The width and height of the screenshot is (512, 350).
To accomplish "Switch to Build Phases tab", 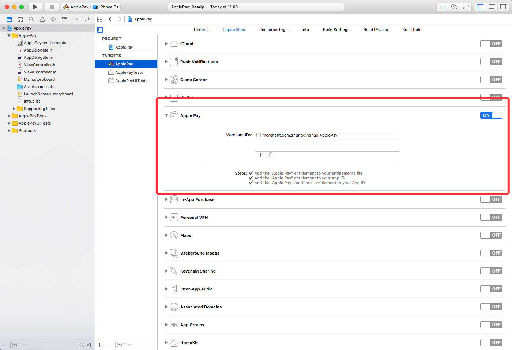I will pos(376,30).
